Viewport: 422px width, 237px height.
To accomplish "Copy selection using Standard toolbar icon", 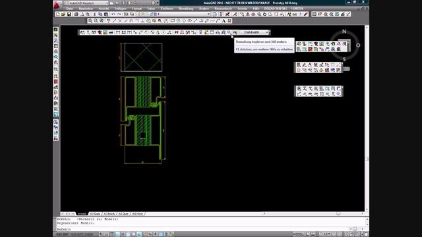I will 100,14.
